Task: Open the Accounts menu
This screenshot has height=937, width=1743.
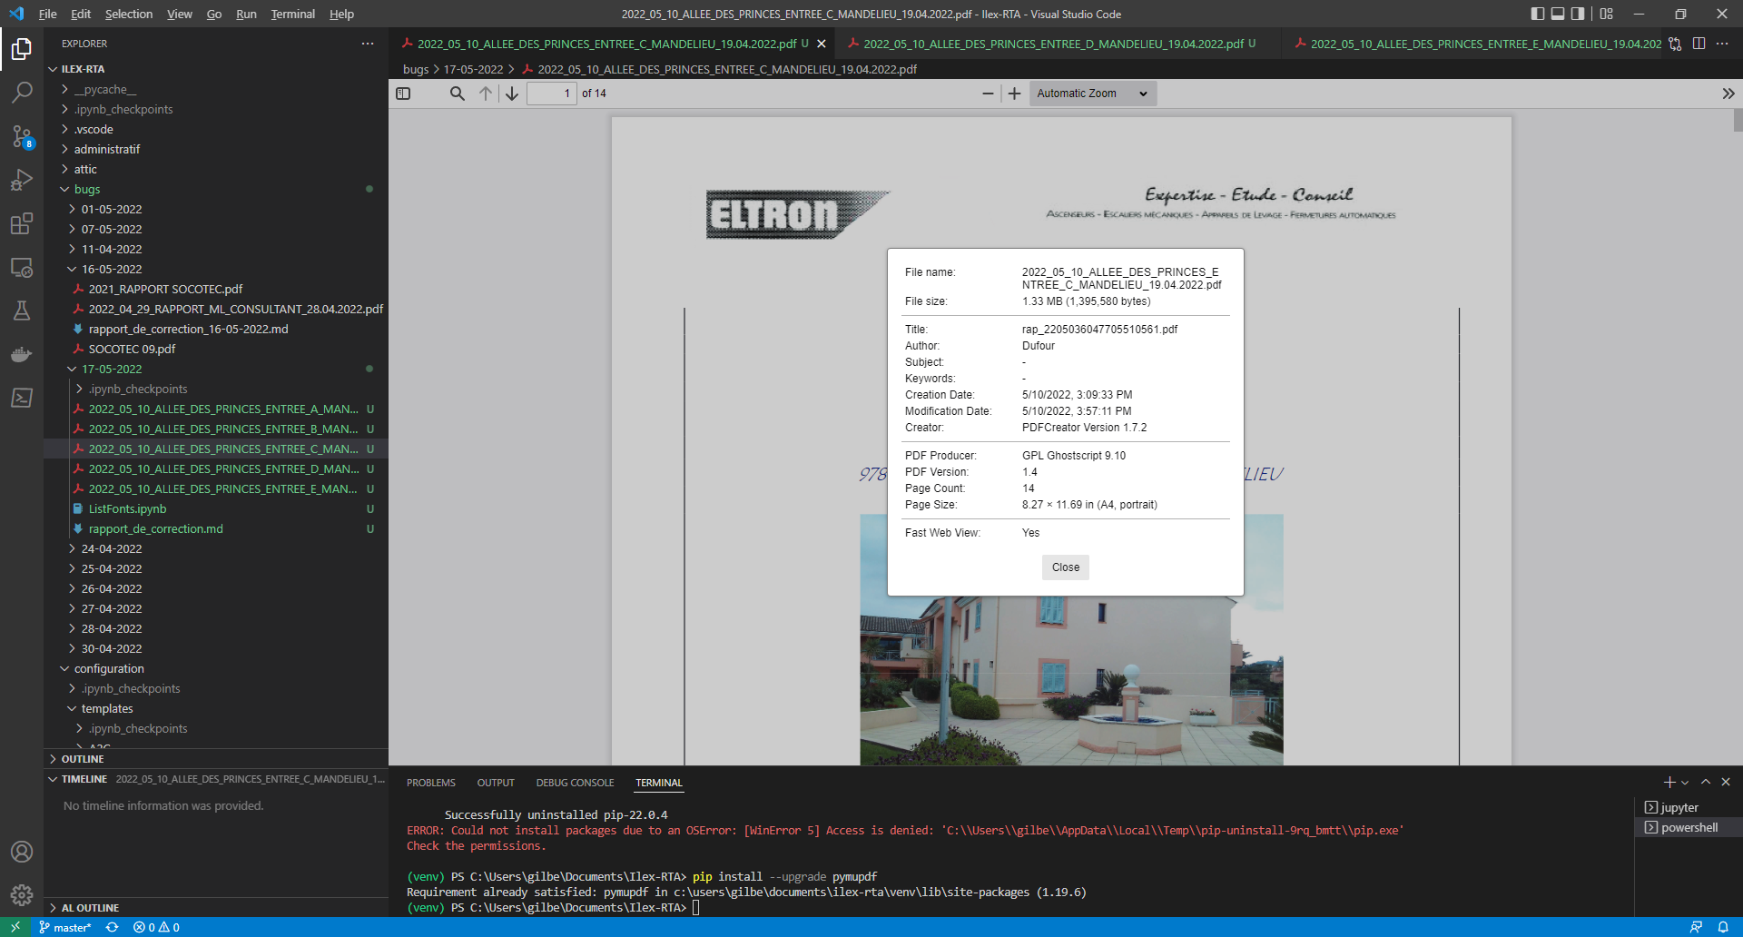Action: (x=22, y=852)
